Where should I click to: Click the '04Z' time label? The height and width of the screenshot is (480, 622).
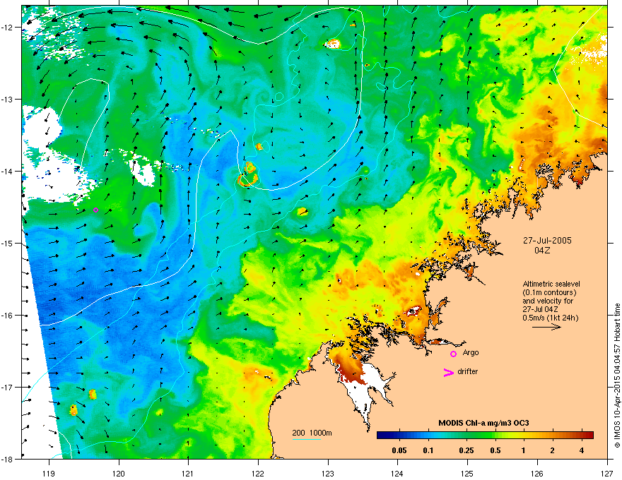[542, 251]
